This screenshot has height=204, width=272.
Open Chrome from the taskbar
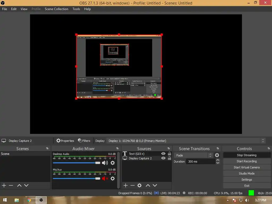click(x=29, y=200)
